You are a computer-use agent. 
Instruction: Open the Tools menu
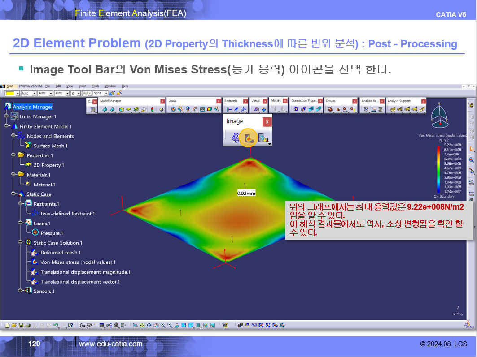[x=96, y=86]
